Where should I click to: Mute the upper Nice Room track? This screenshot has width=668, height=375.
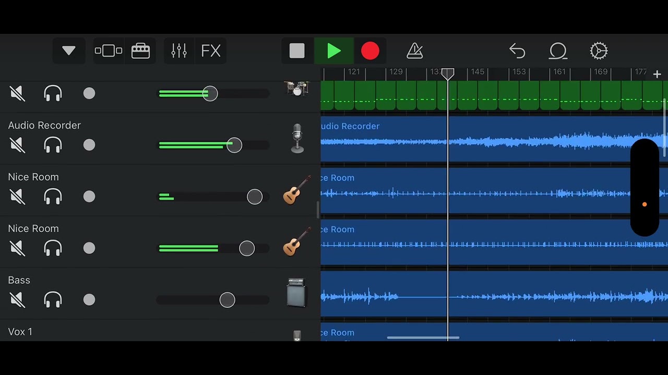[17, 196]
